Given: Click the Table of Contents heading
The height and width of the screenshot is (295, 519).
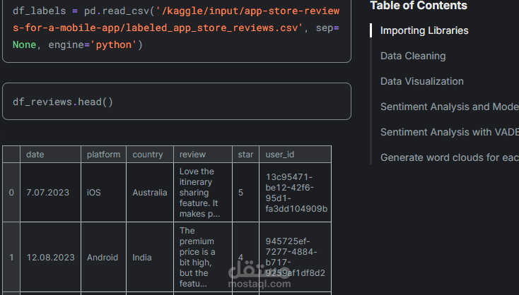Looking at the screenshot, I should tap(419, 6).
